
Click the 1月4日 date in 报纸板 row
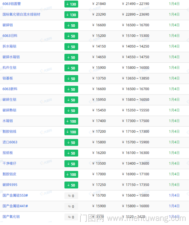[174, 153]
